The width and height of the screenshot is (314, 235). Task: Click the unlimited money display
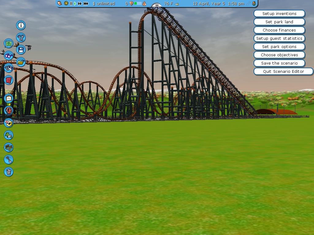[x=104, y=4]
